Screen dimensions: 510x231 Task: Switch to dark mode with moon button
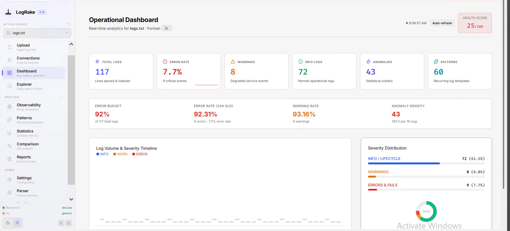[x=8, y=223]
